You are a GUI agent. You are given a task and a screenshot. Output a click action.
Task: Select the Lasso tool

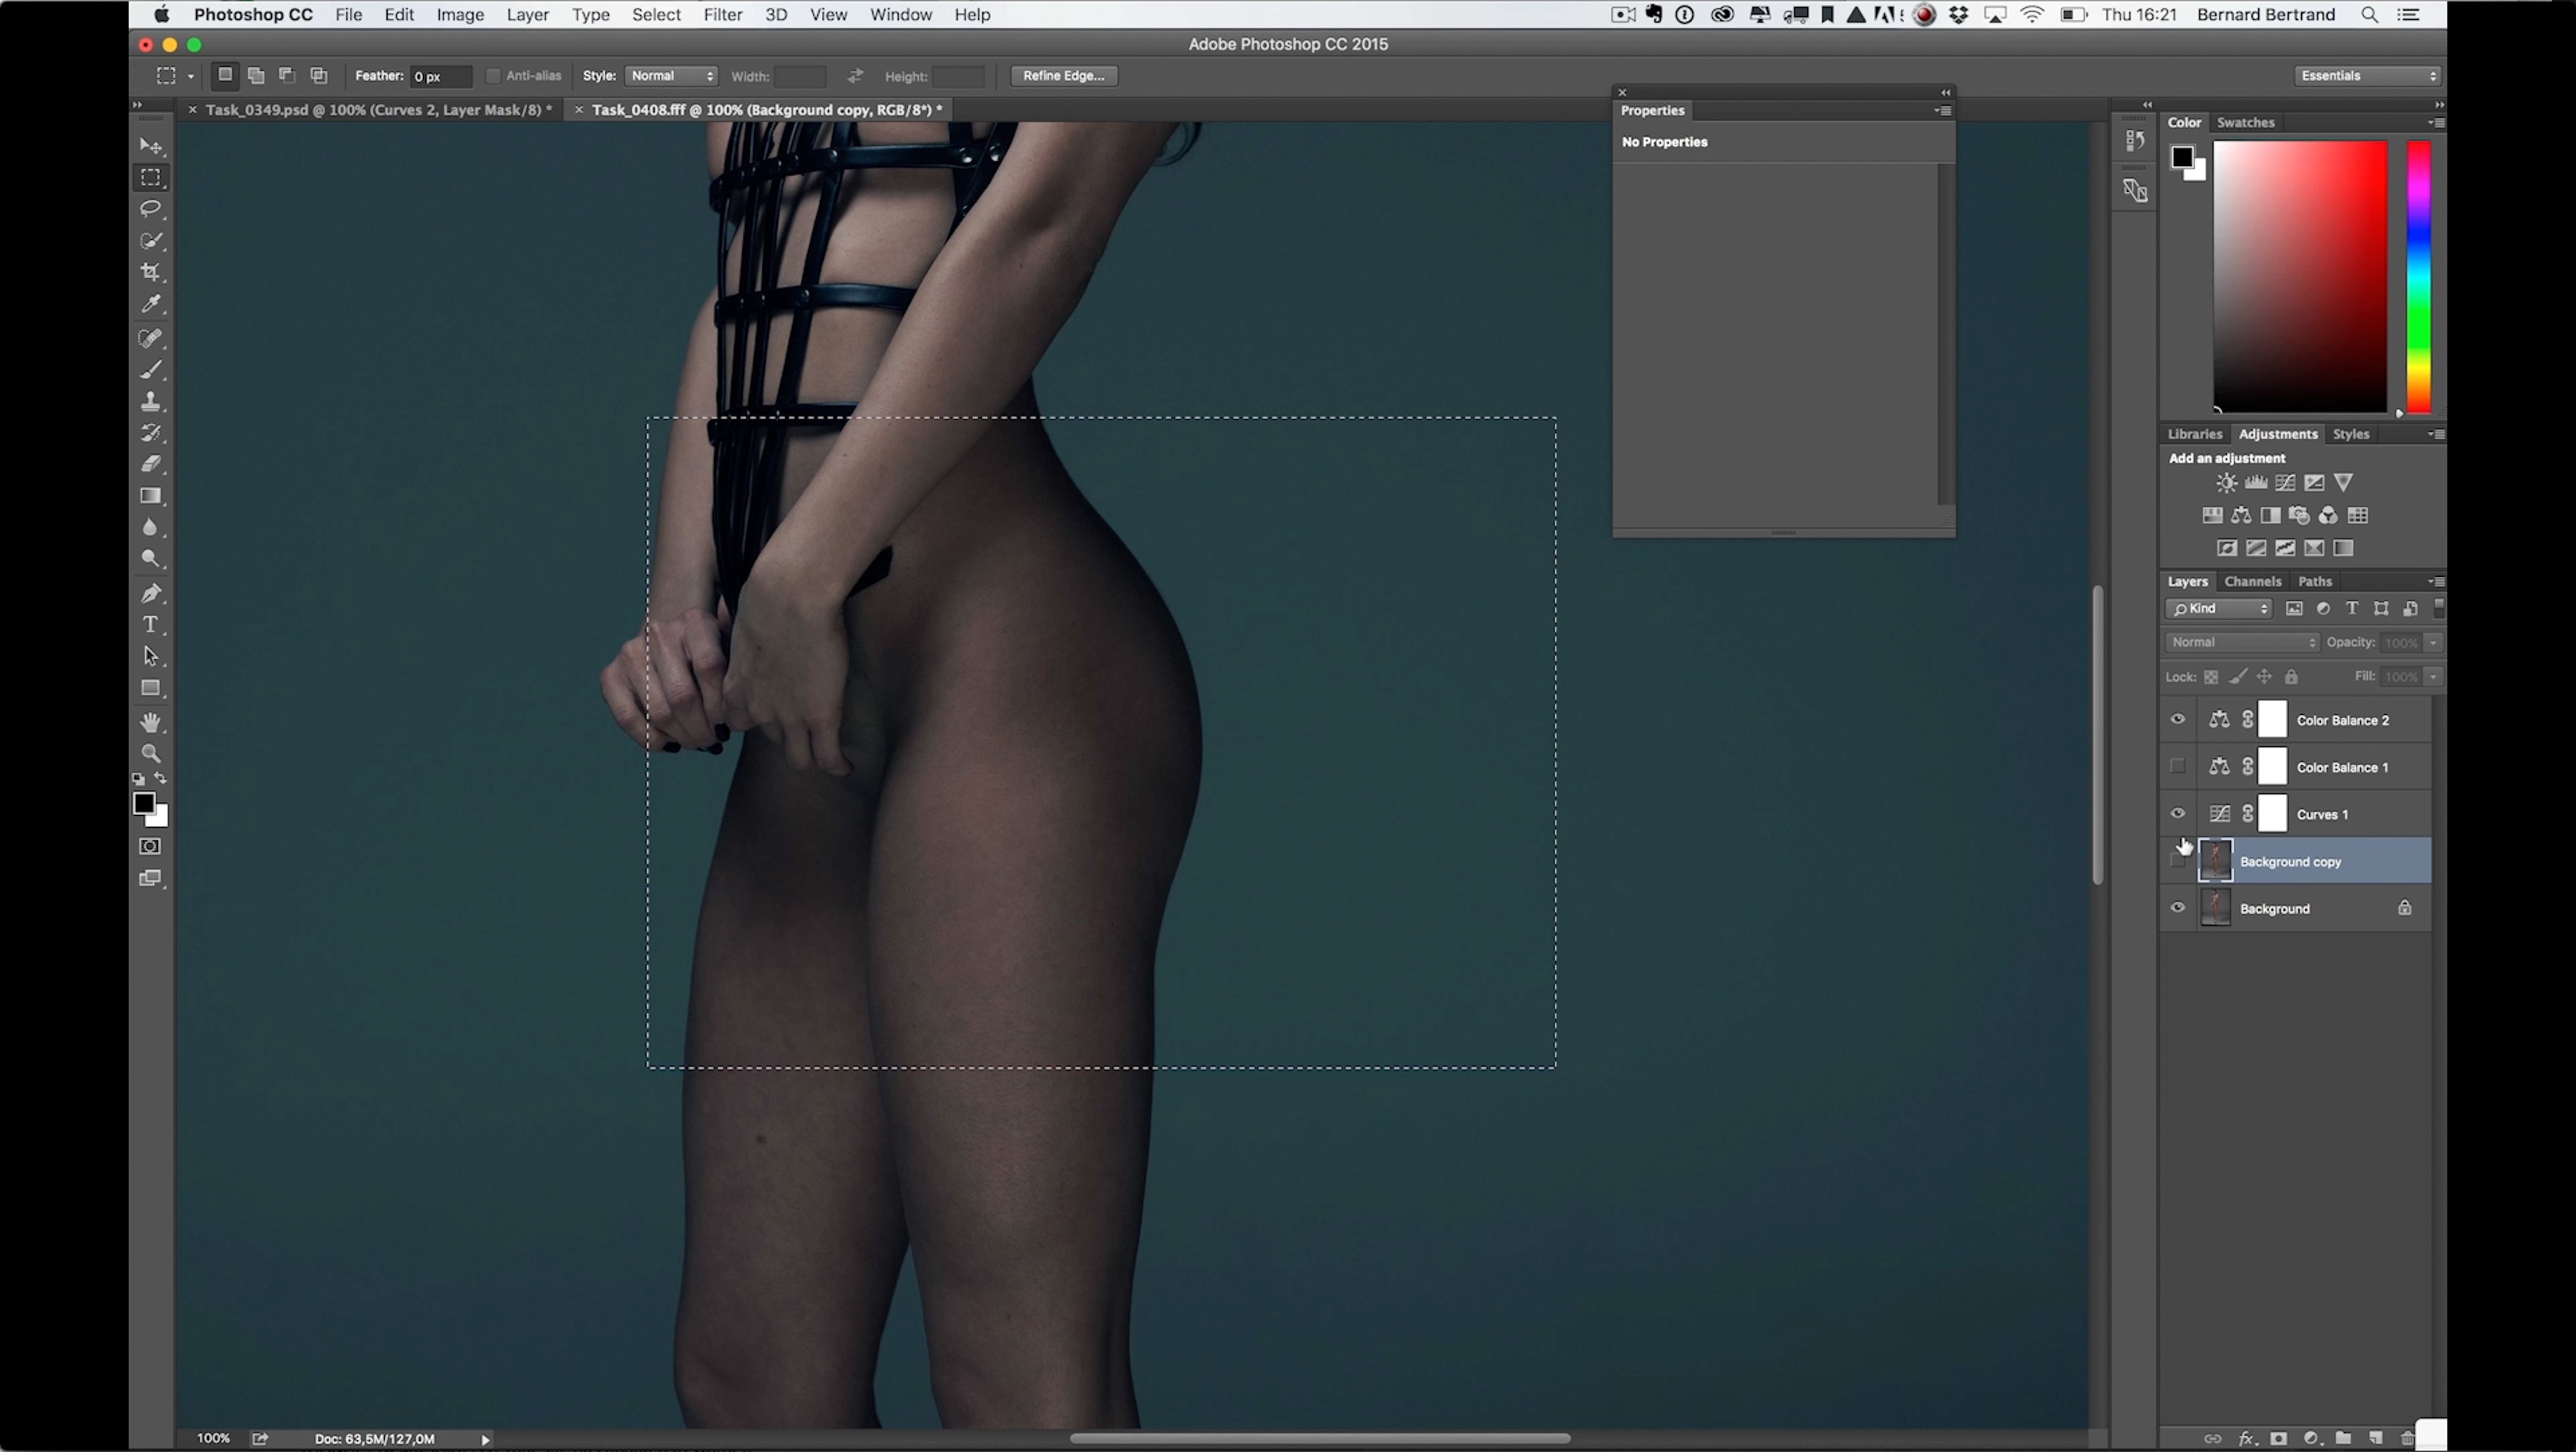151,209
